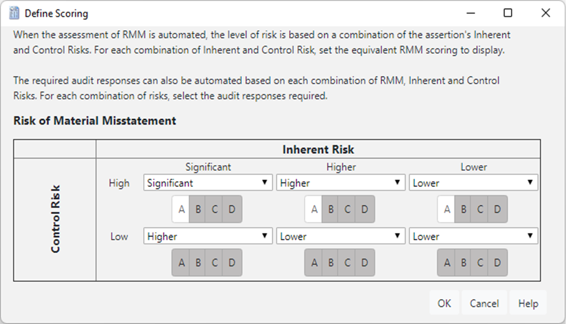This screenshot has width=566, height=324.
Task: Toggle response A for Low control, Significant inherent
Action: [181, 262]
